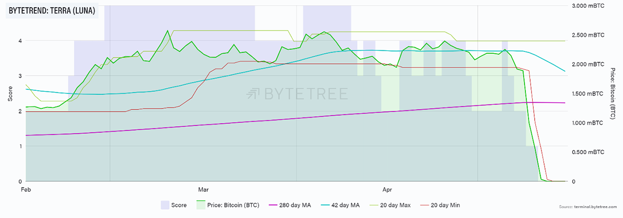
Task: Click the chart title BYTETREND: TERRA (LUNA)
Action: tap(52, 11)
